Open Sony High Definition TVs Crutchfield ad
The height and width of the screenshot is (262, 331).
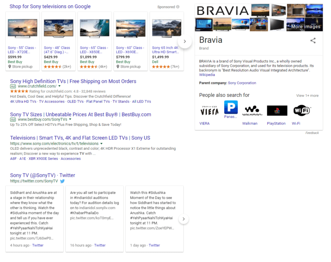coord(73,81)
